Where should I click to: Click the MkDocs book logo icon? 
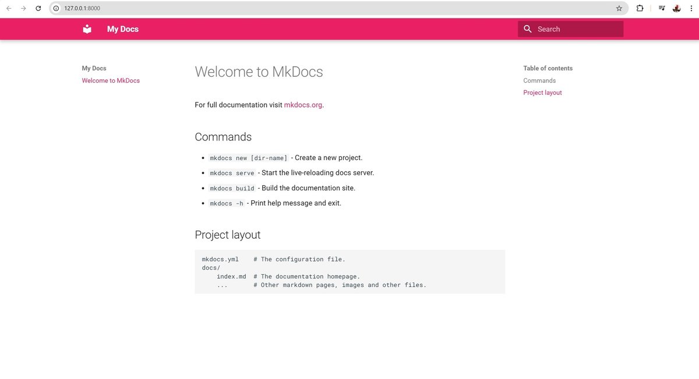pyautogui.click(x=87, y=29)
